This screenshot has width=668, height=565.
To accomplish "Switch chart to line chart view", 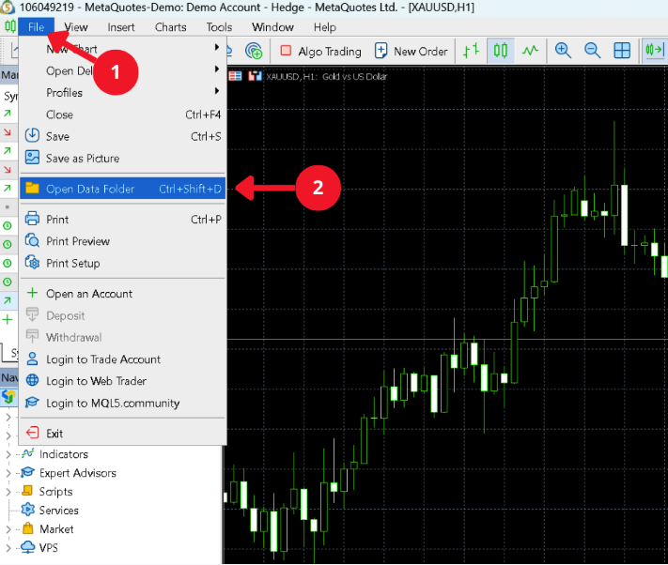I will pyautogui.click(x=531, y=51).
